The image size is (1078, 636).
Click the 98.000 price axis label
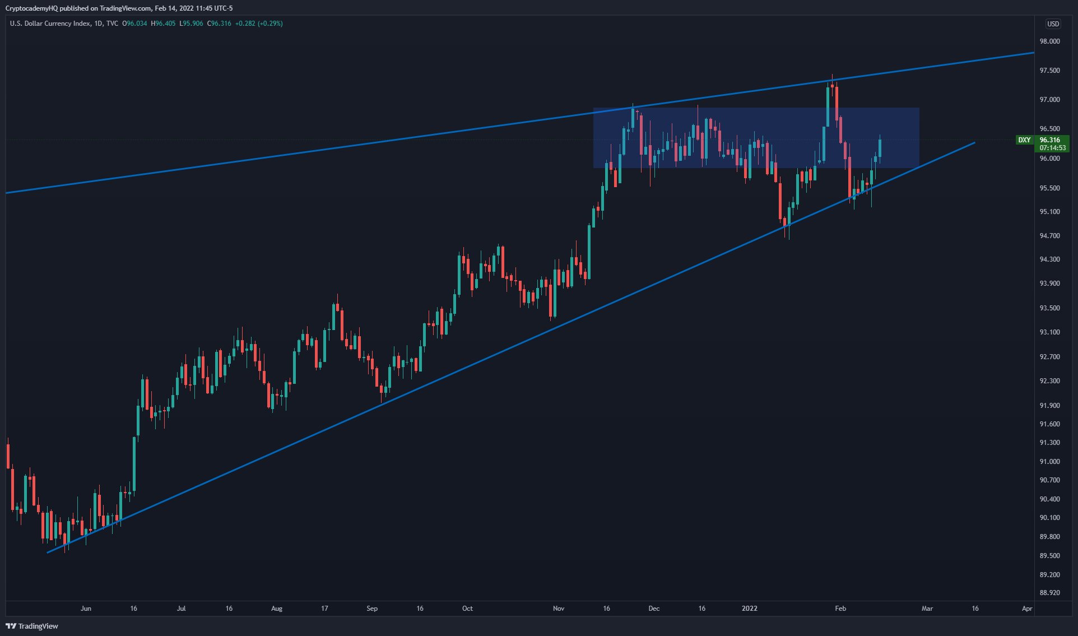click(x=1049, y=41)
